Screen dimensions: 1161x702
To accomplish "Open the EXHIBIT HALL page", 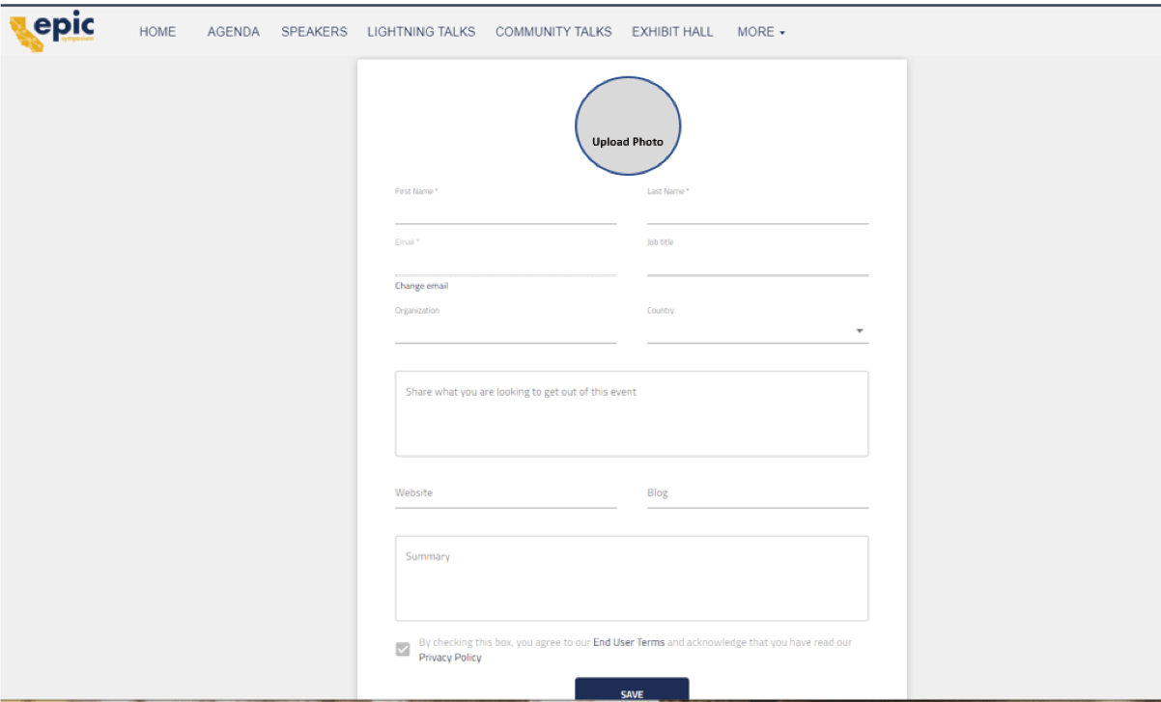I will (672, 32).
